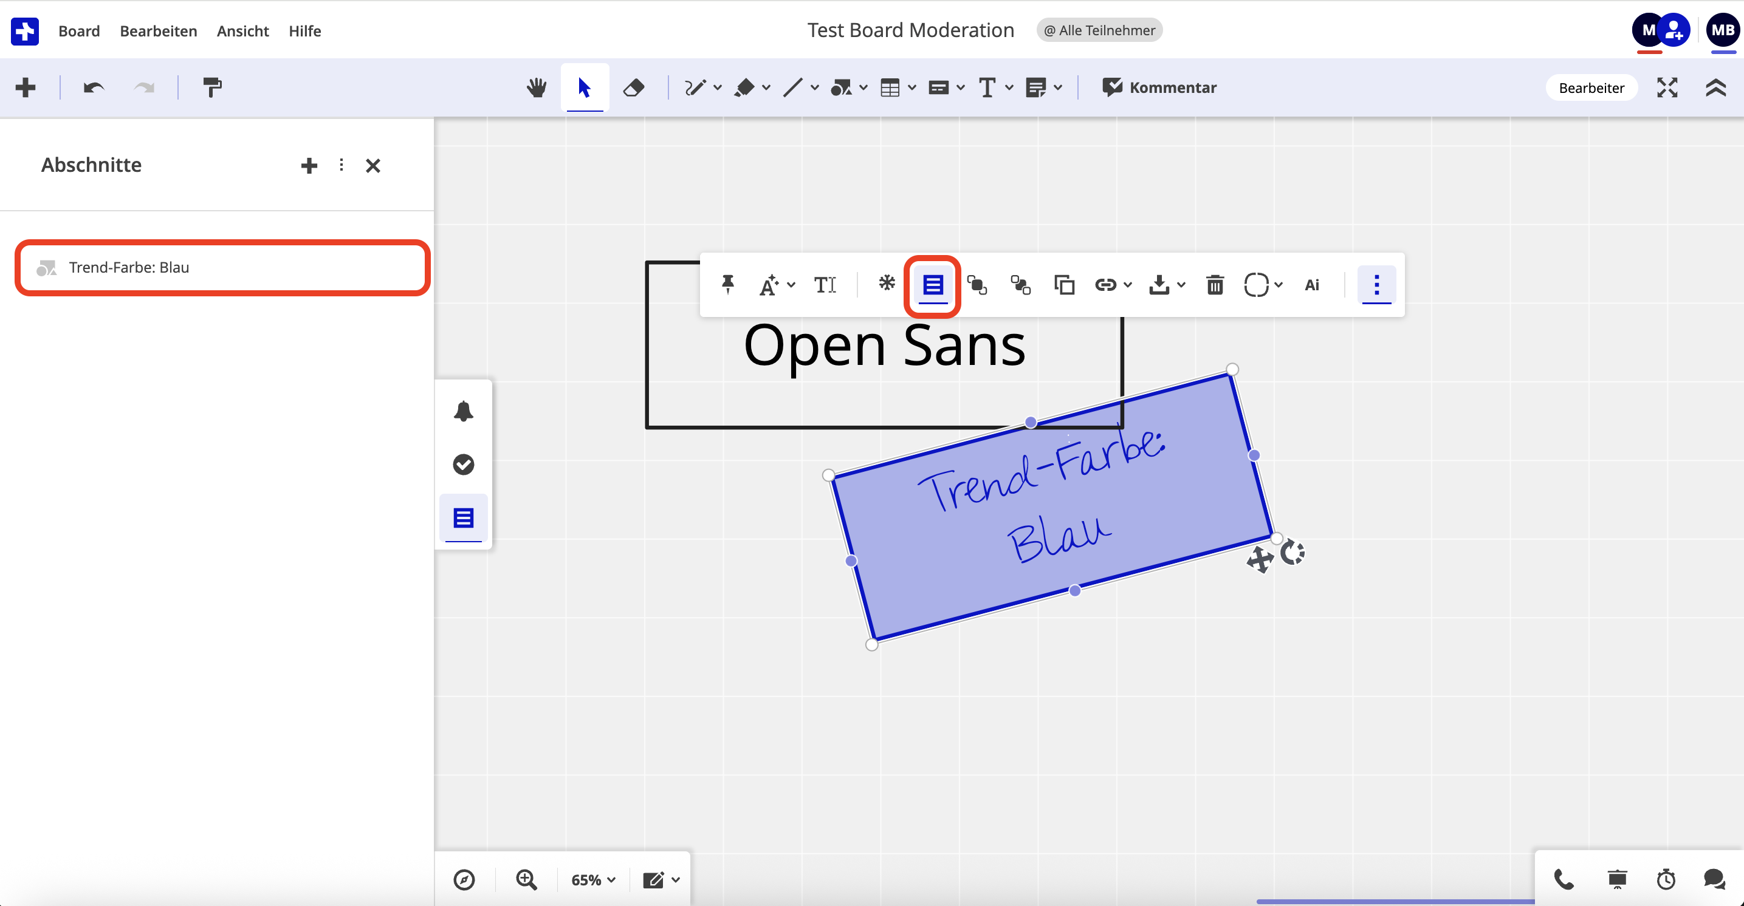Open the Ansicht menu
The image size is (1744, 906).
coord(242,30)
